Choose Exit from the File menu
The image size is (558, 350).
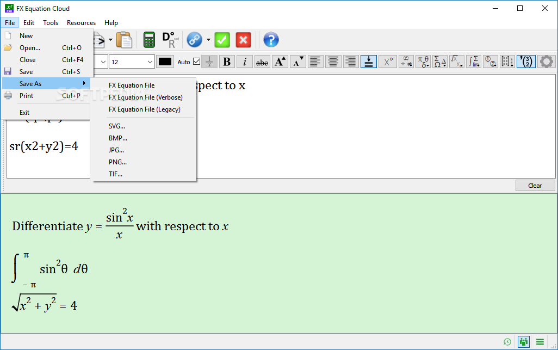pos(47,113)
